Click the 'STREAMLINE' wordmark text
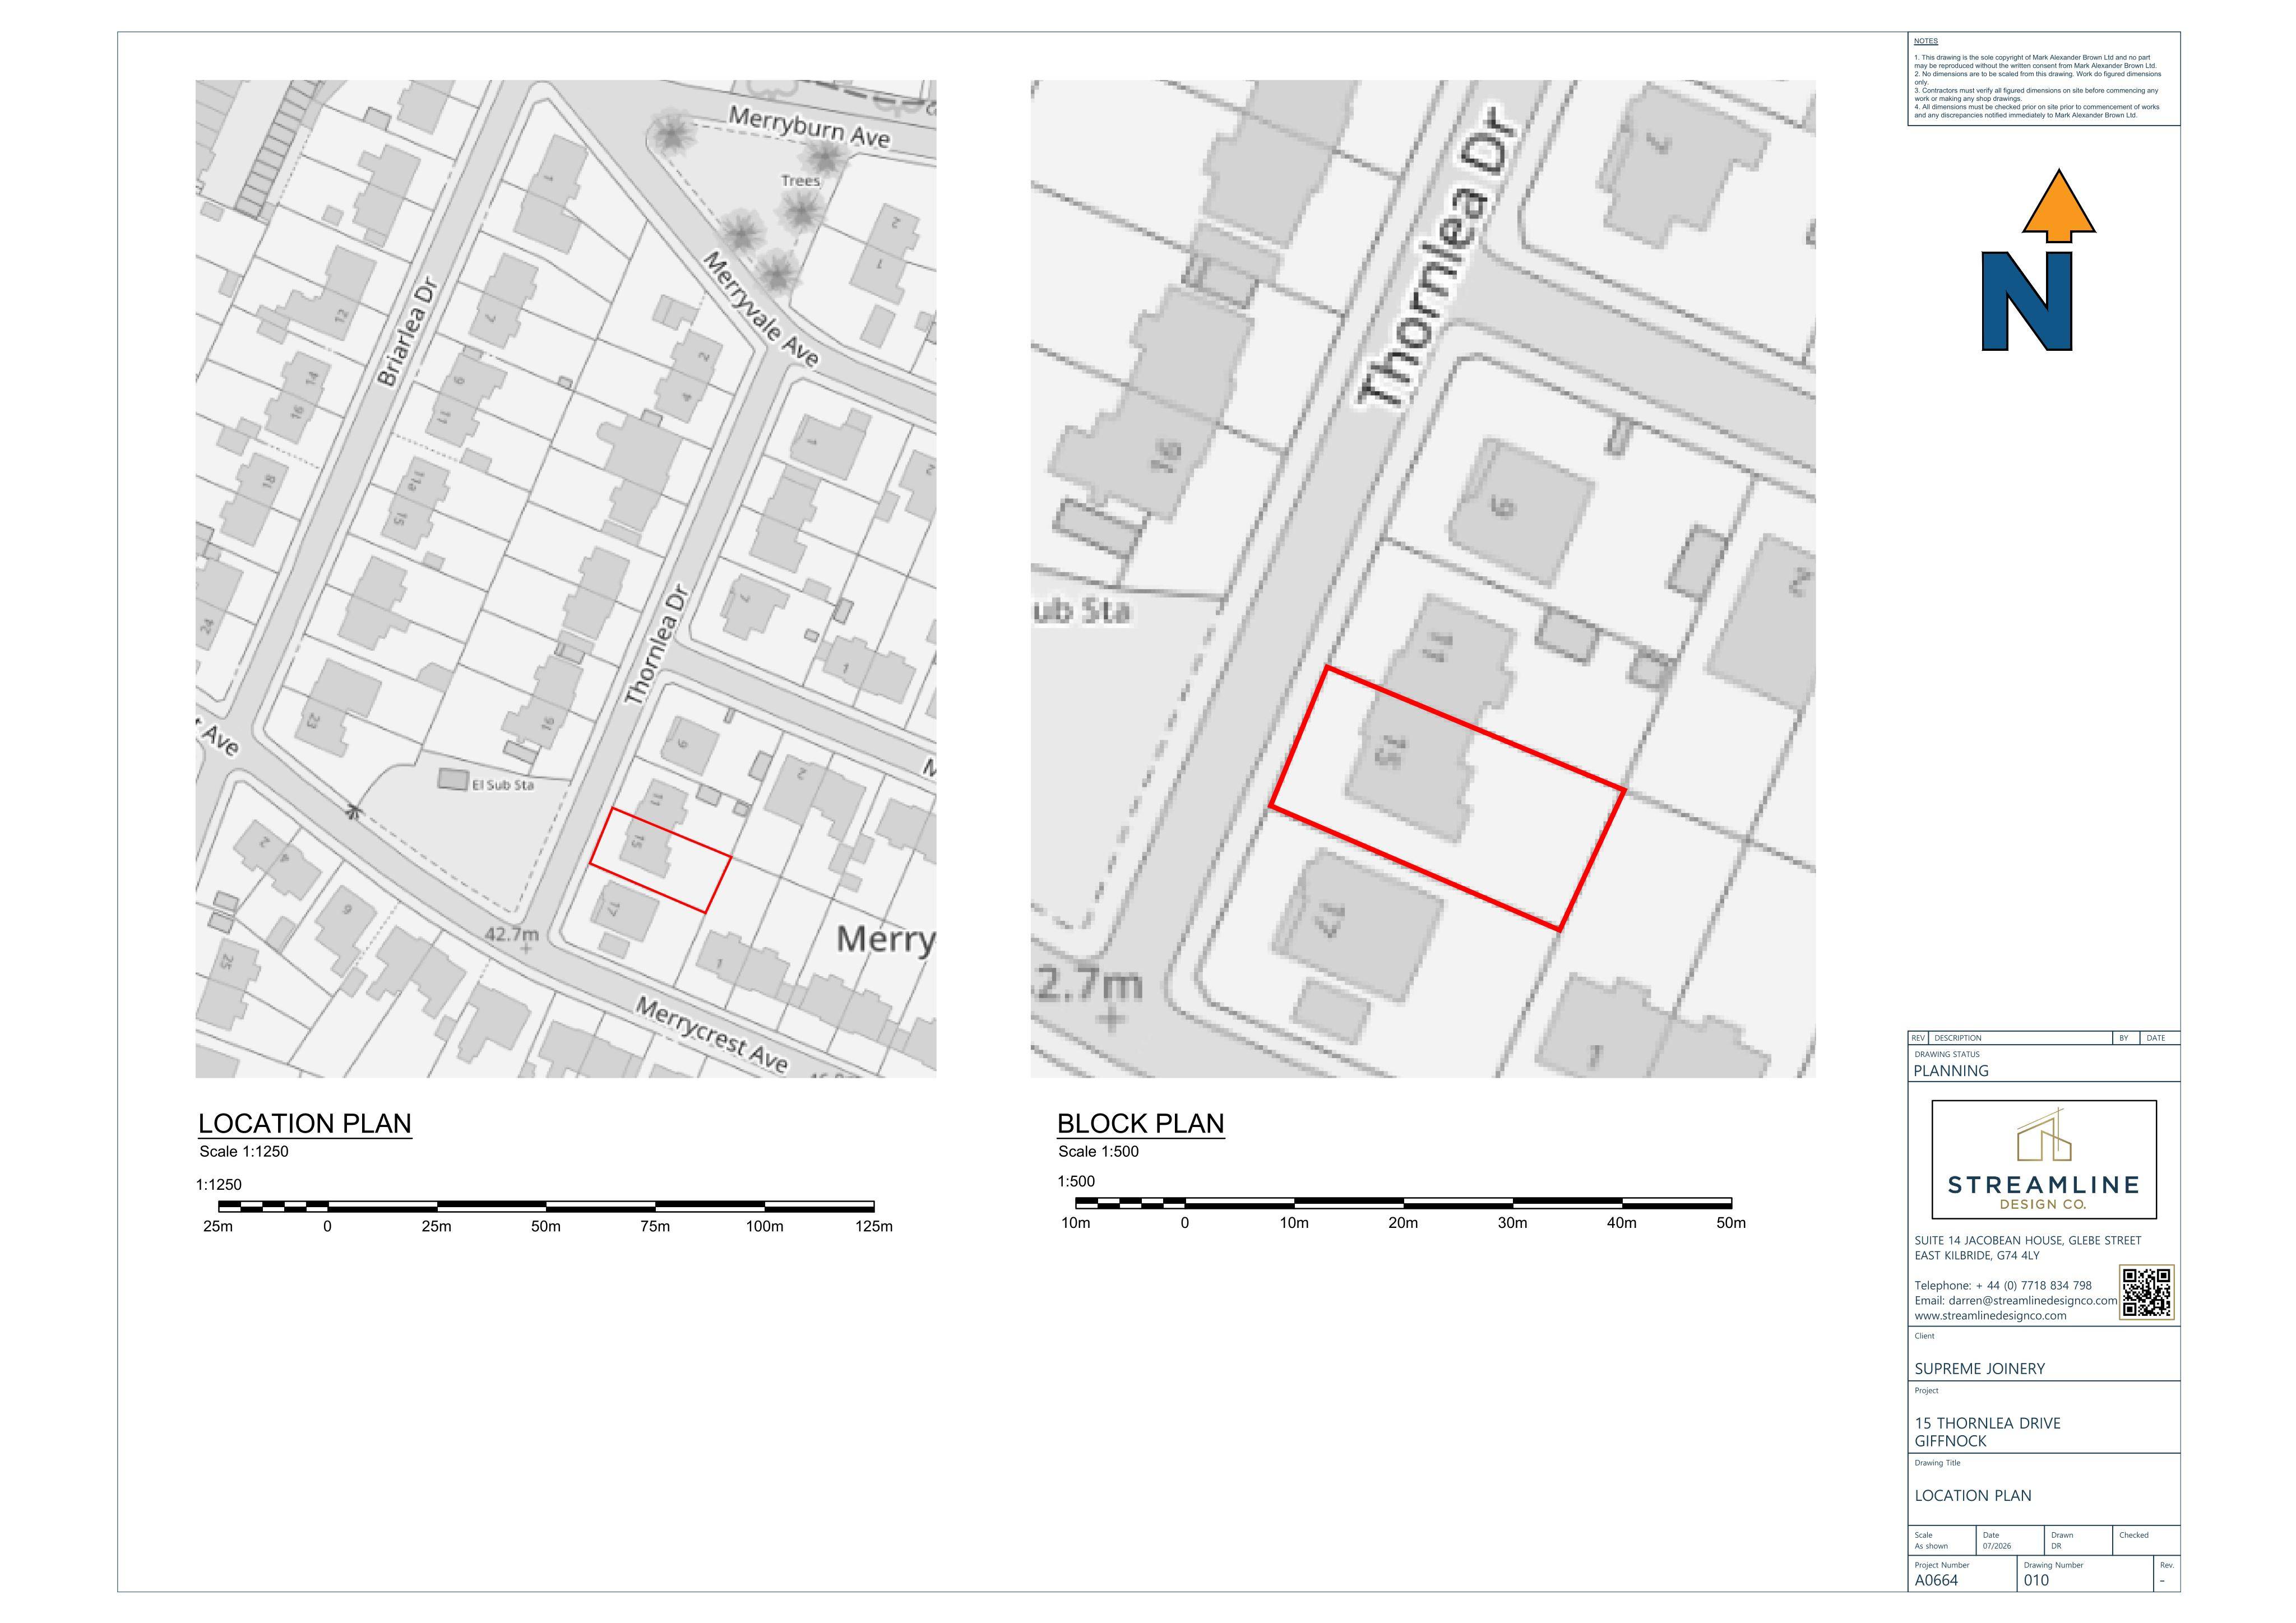 tap(2043, 1185)
